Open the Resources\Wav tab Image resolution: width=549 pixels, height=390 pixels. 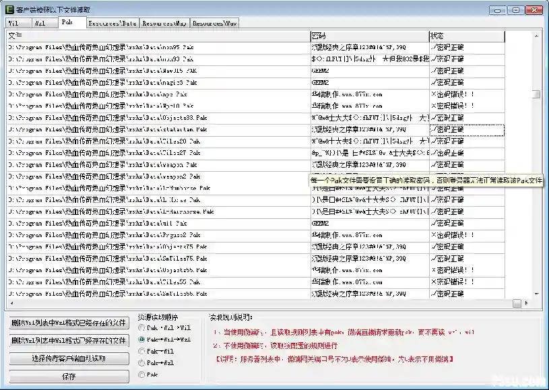click(215, 23)
